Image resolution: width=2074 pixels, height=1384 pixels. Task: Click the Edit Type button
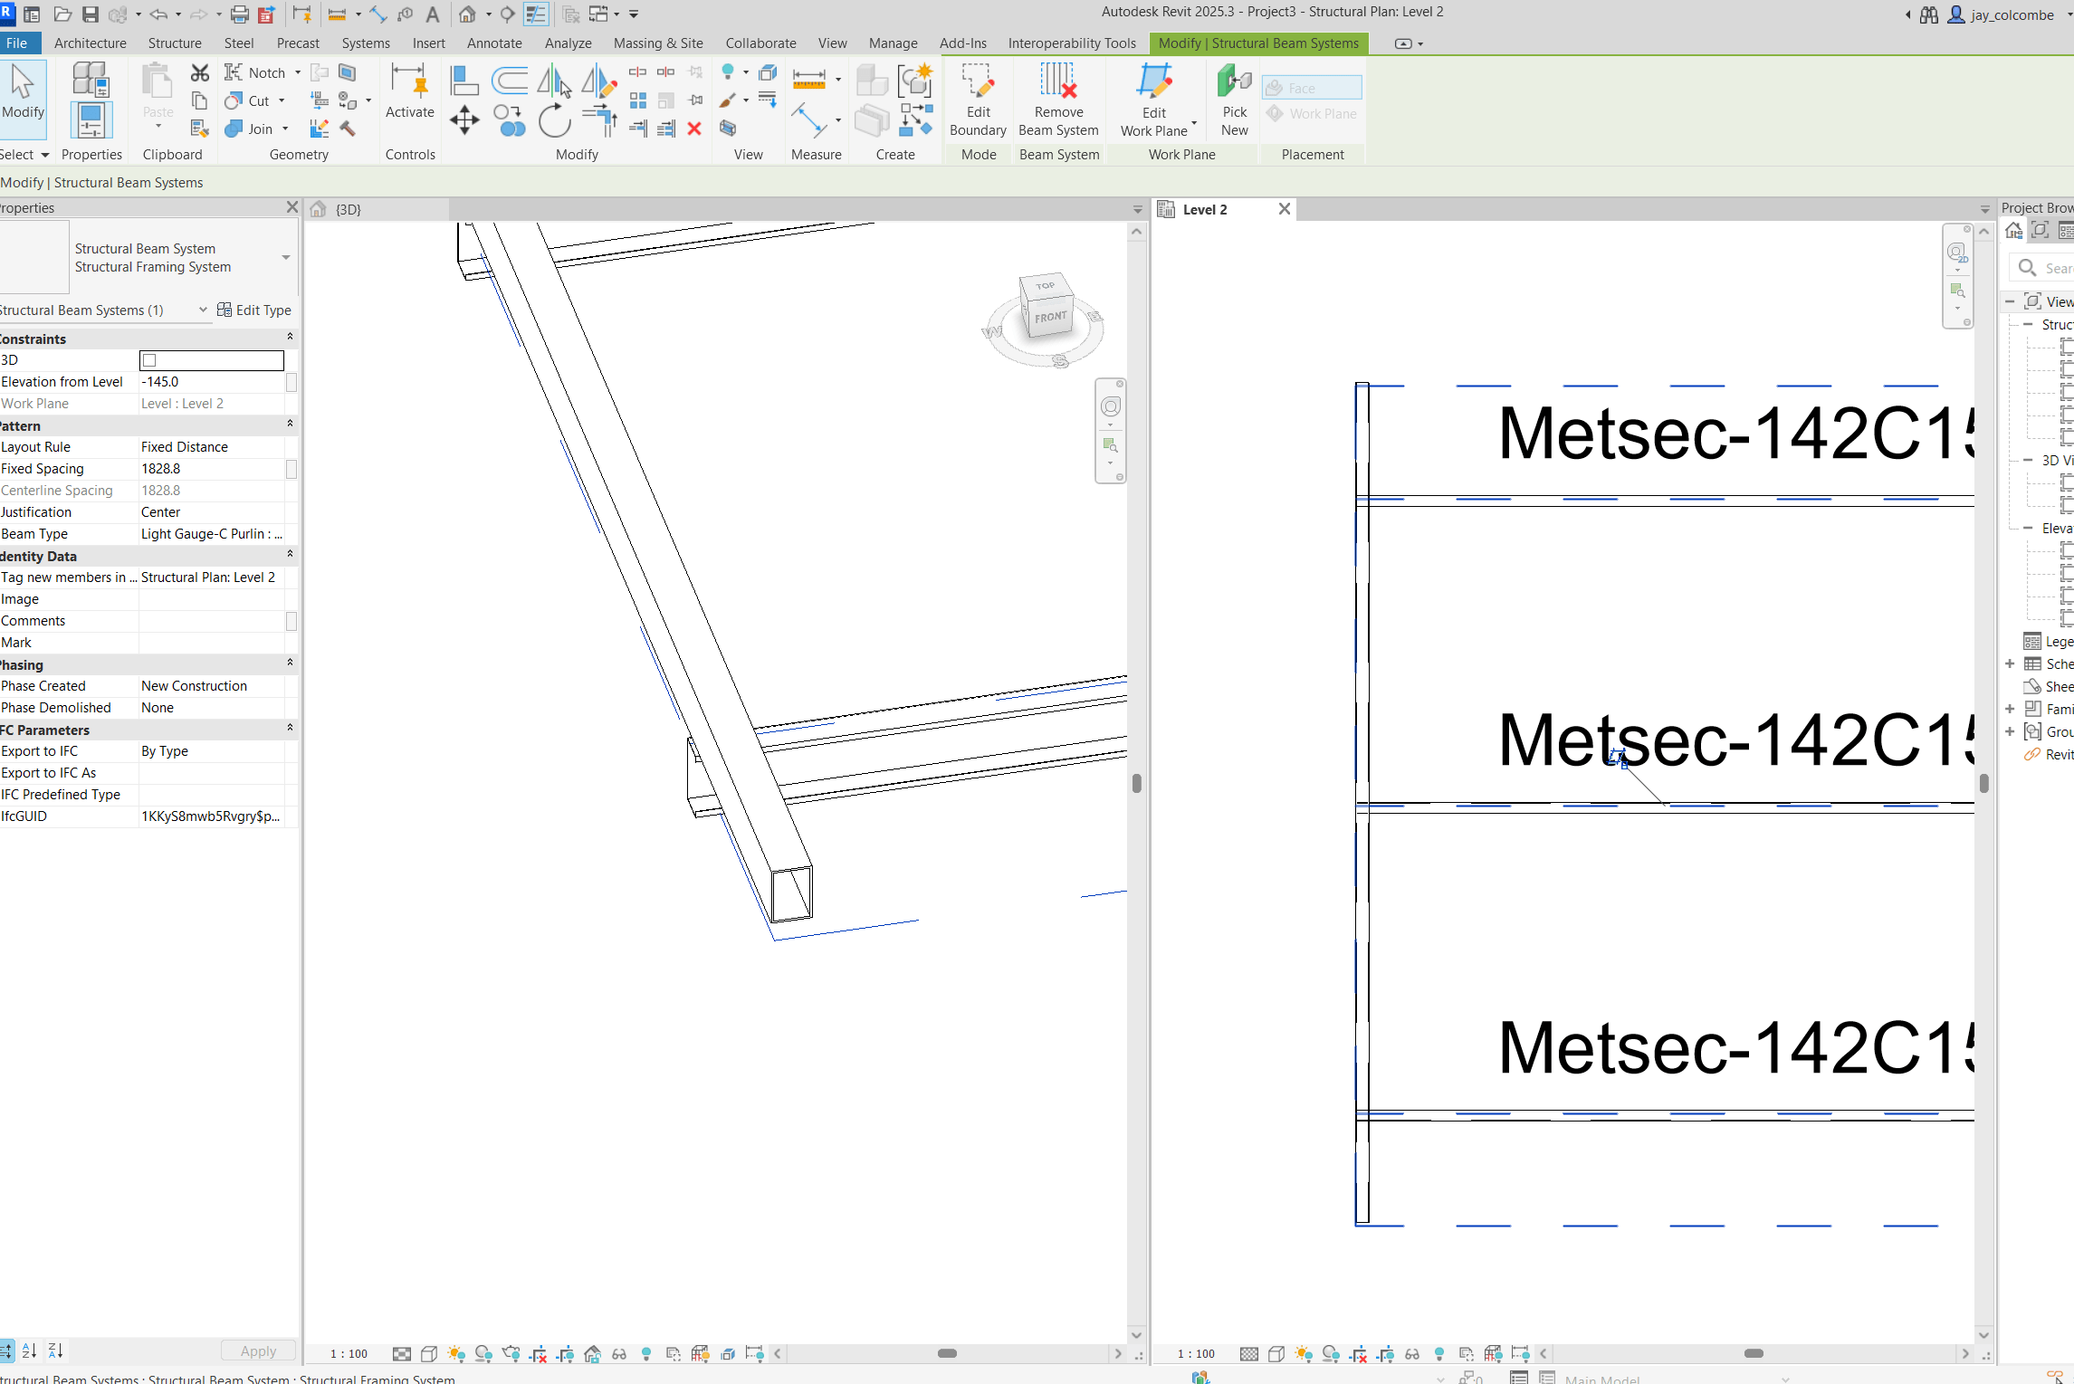tap(254, 310)
